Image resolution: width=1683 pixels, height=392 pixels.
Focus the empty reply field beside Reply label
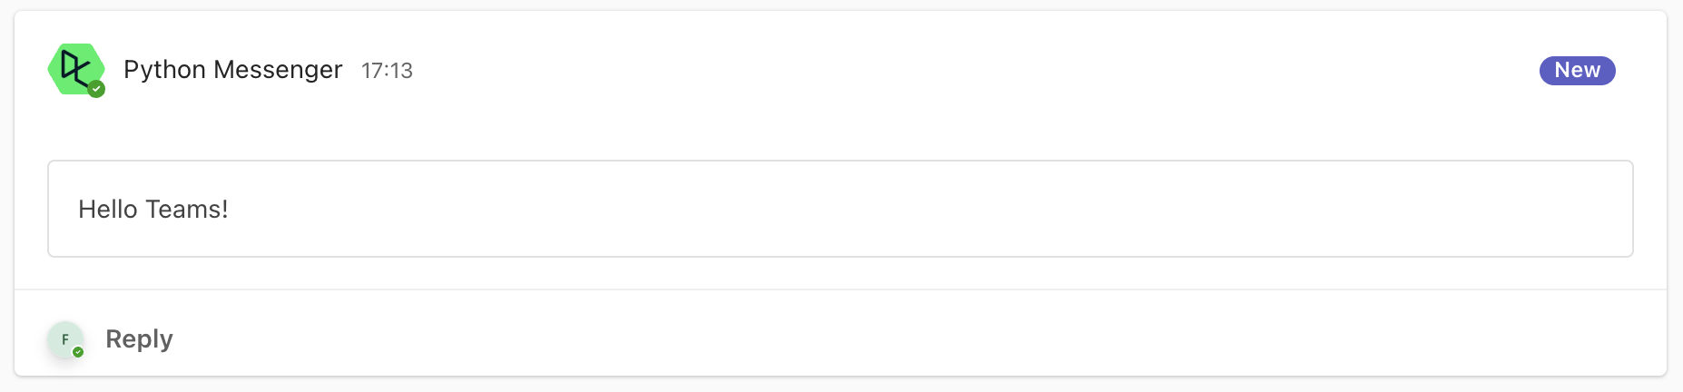click(908, 338)
